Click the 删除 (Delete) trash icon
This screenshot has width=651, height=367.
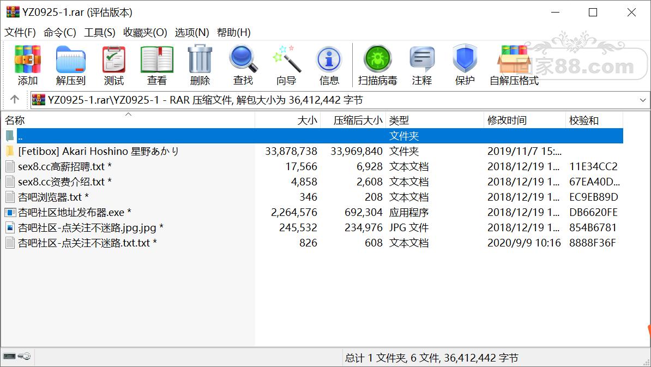200,59
